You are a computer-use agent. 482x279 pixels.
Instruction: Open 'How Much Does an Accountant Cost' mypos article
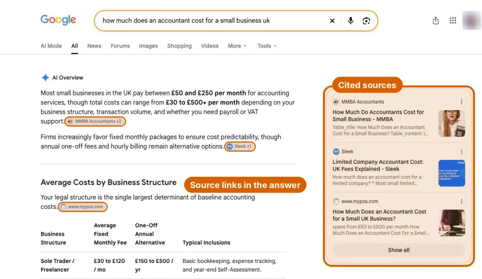click(x=379, y=215)
